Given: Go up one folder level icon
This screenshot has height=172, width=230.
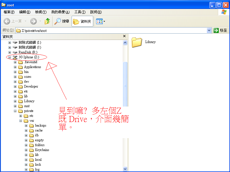Looking at the screenshot, I should coord(47,21).
